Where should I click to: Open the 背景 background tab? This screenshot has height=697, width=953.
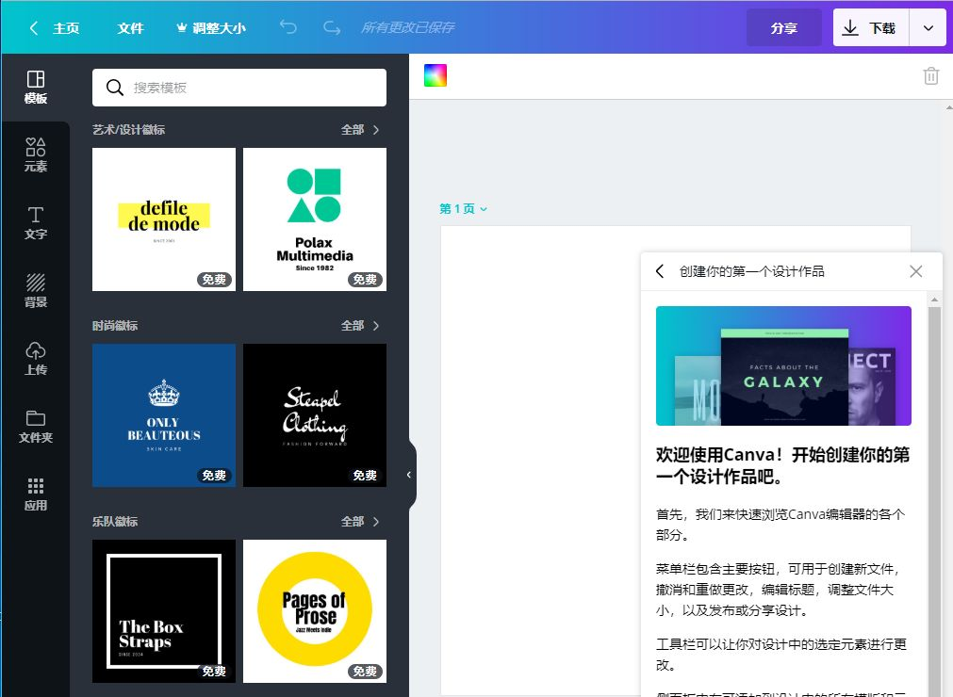coord(35,291)
